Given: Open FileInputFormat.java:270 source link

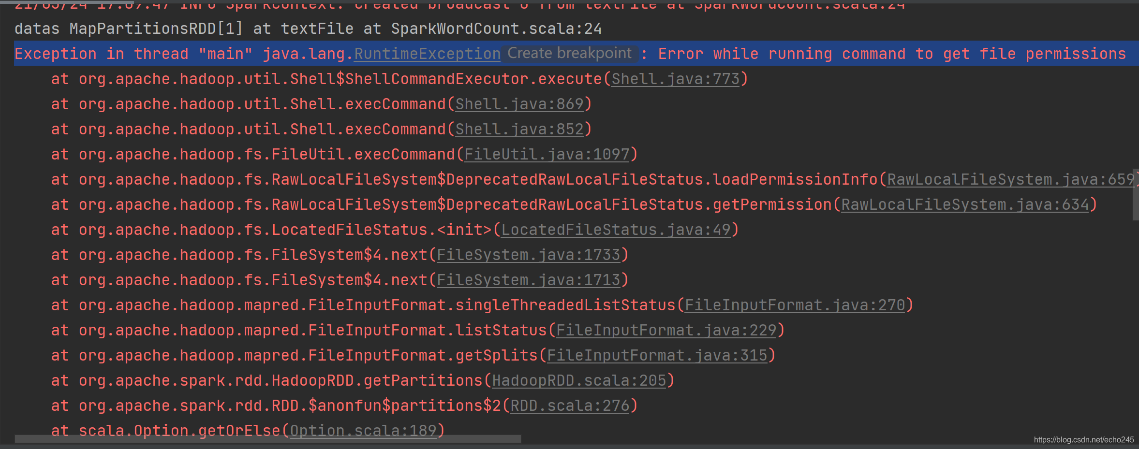Looking at the screenshot, I should pyautogui.click(x=795, y=305).
